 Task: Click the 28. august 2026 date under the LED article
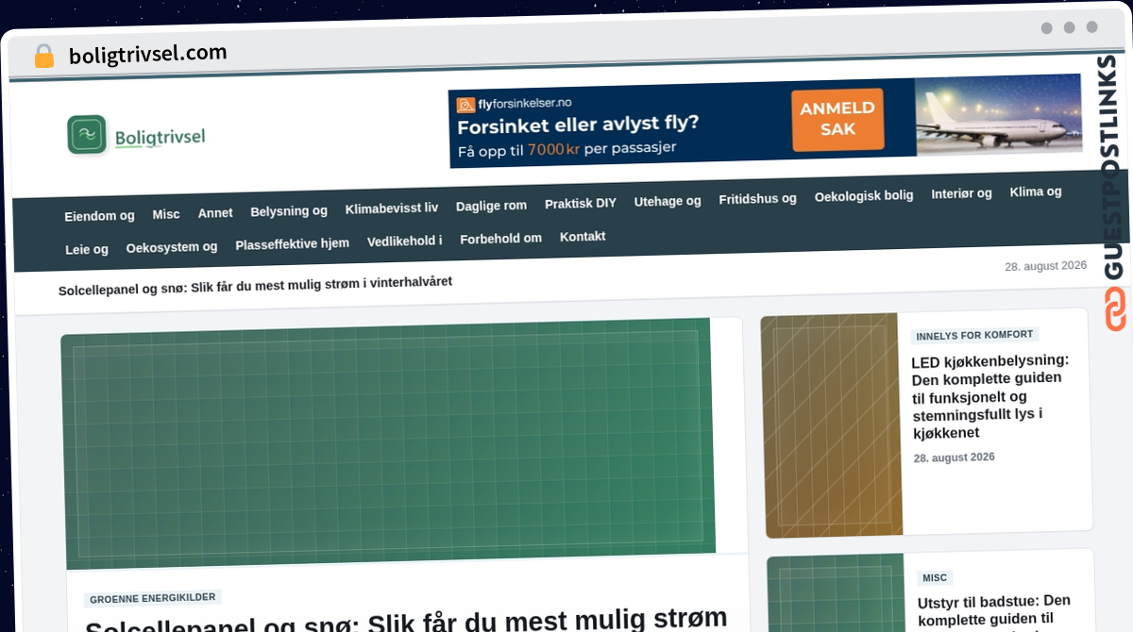point(955,457)
